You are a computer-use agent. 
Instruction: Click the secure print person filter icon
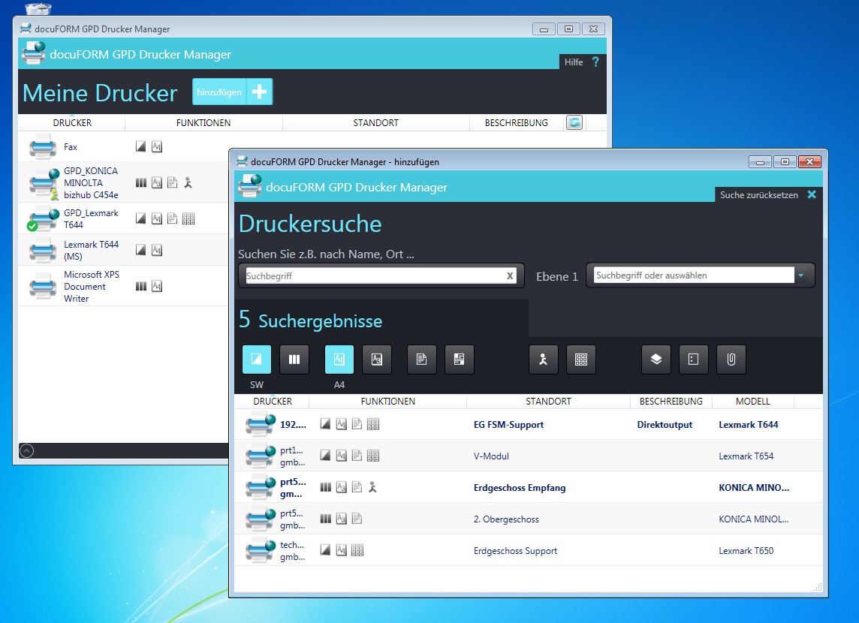[543, 360]
